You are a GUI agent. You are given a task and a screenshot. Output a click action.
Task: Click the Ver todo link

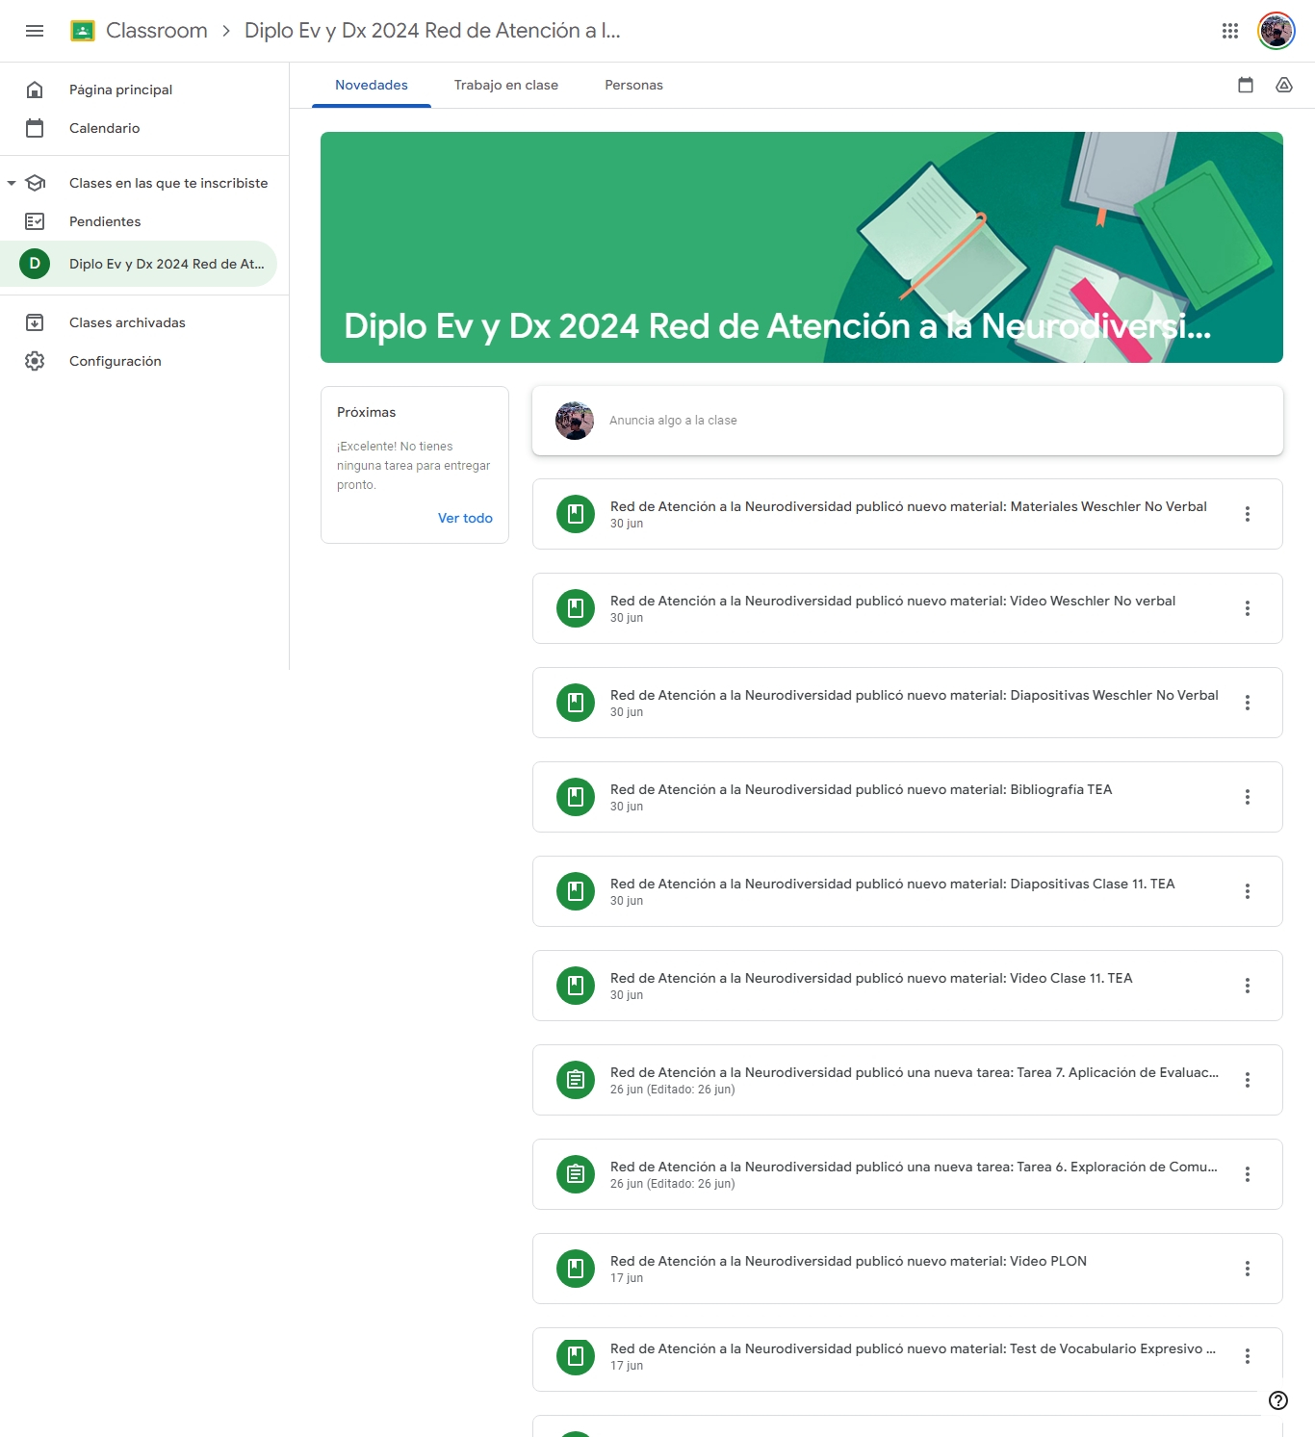click(465, 518)
